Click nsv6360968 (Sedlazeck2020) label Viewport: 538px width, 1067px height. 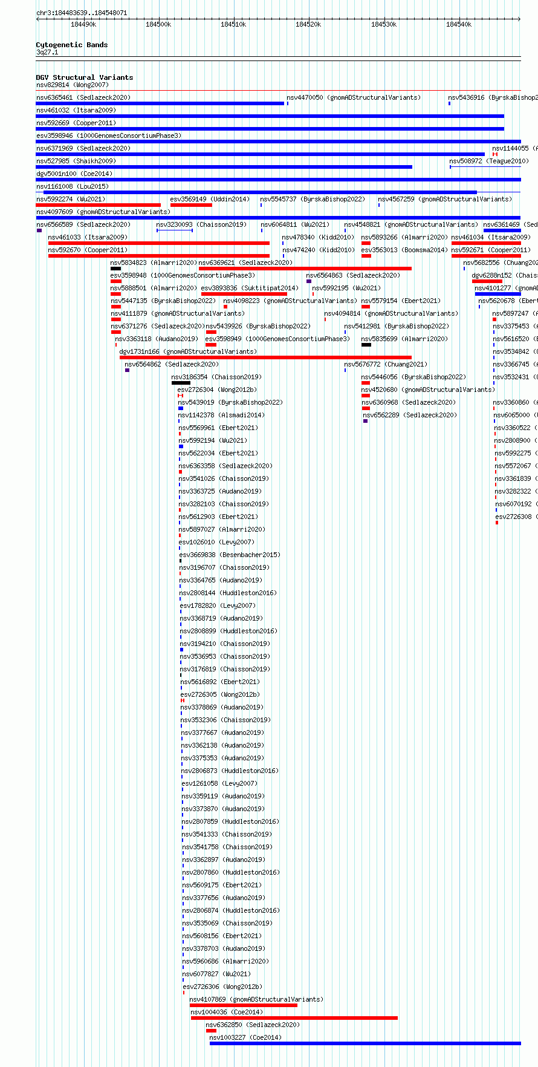[409, 402]
